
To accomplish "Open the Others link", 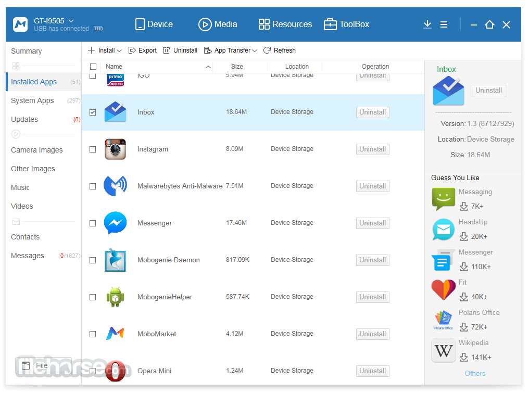I will click(475, 373).
